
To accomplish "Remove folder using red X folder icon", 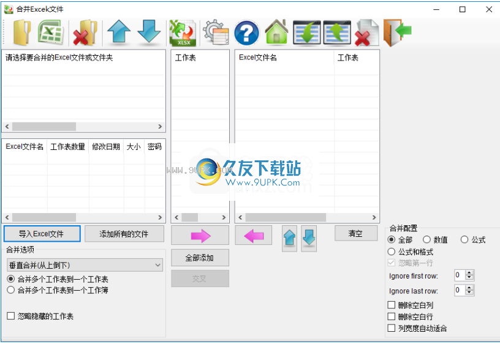I will pyautogui.click(x=85, y=32).
